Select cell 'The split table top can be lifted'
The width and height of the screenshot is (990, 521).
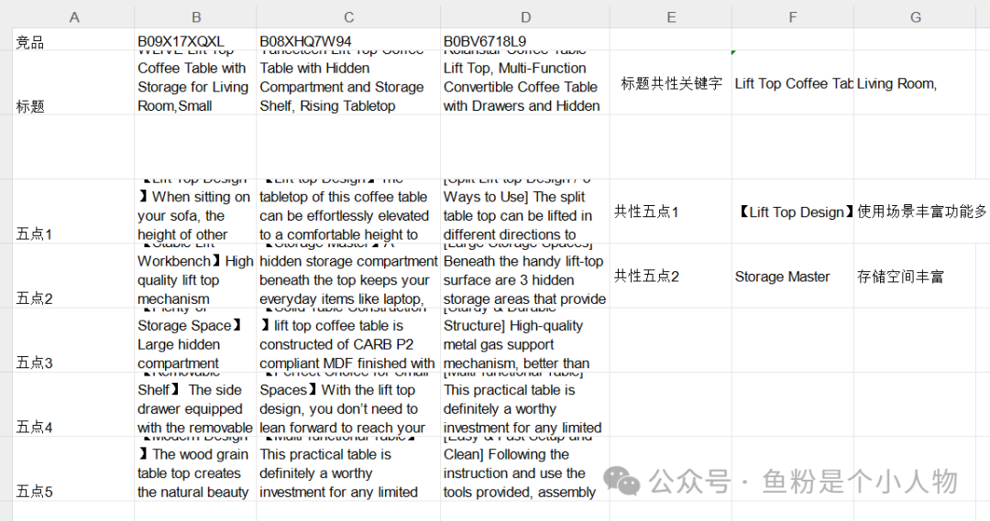click(525, 212)
